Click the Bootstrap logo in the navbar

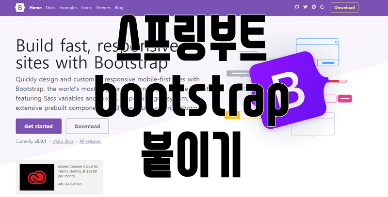click(20, 8)
